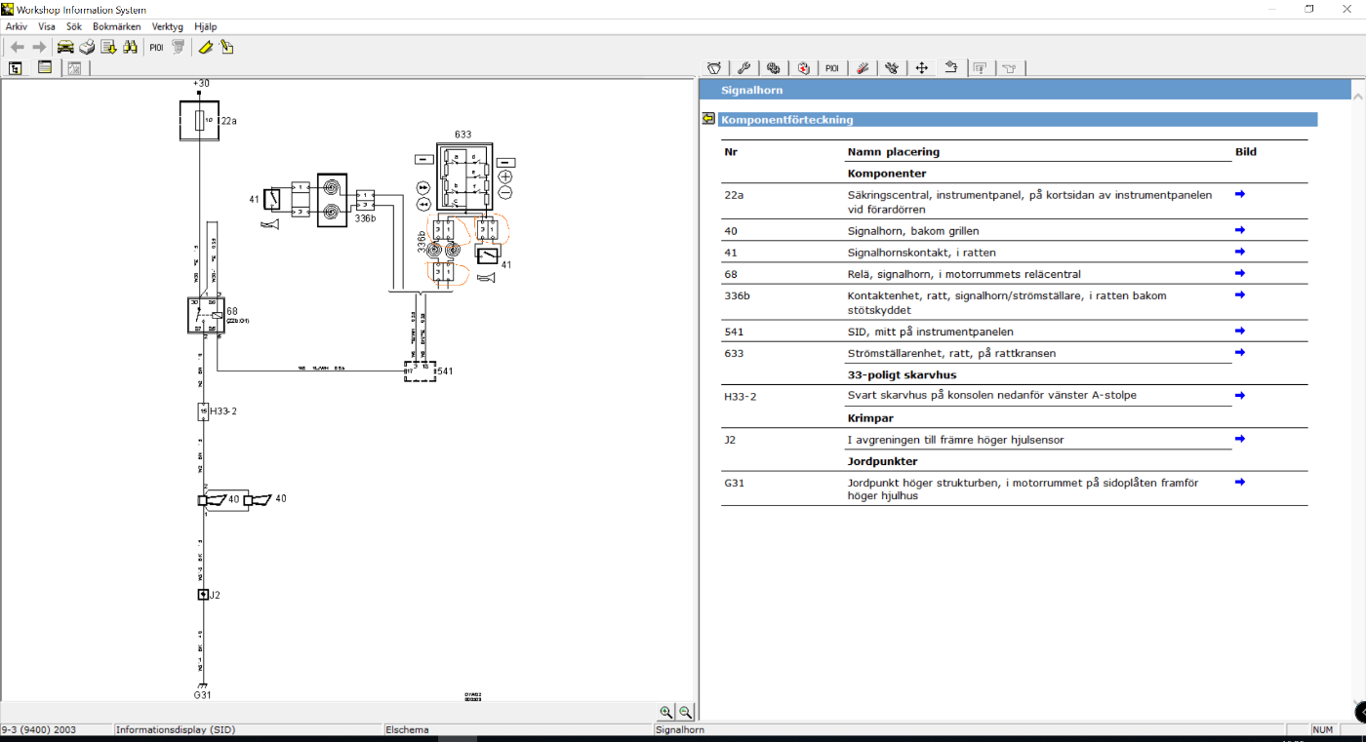Show image for 336b Kontaktenhet ratt

[x=1240, y=294]
